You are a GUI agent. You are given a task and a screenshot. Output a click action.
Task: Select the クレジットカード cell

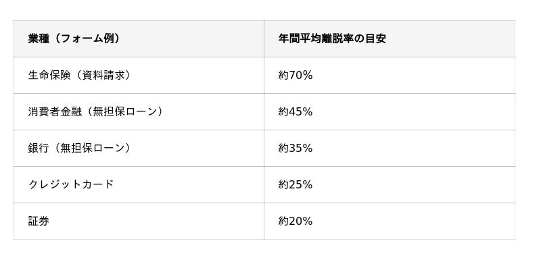coord(139,185)
